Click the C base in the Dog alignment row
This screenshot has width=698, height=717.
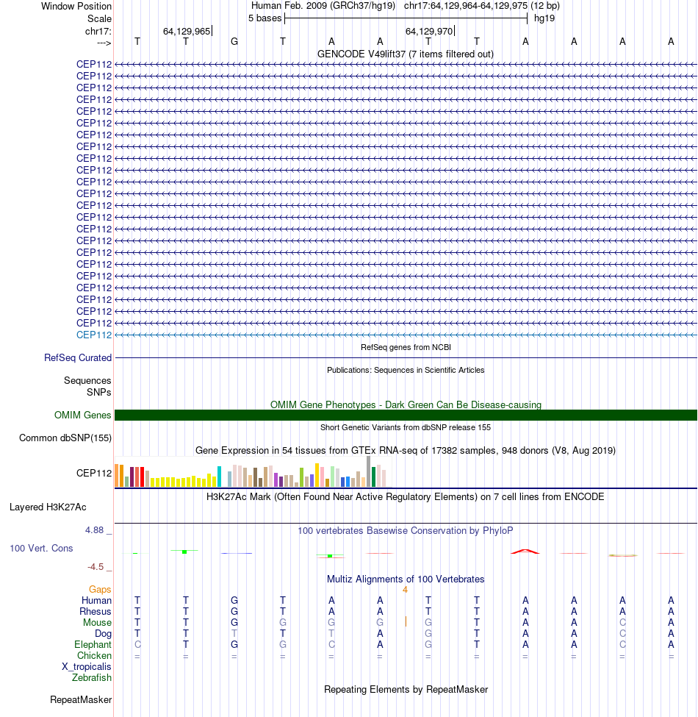622,633
